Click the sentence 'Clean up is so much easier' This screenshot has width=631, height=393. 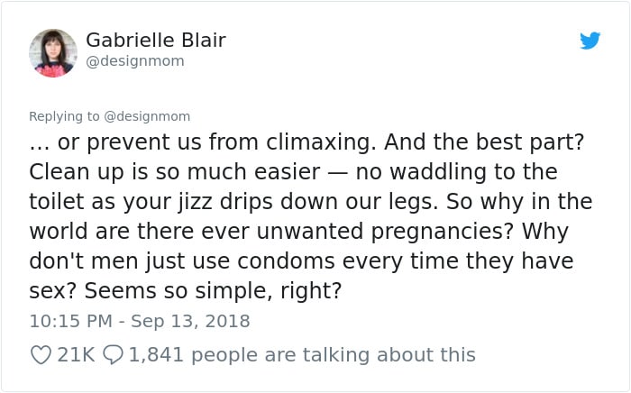[x=175, y=172]
